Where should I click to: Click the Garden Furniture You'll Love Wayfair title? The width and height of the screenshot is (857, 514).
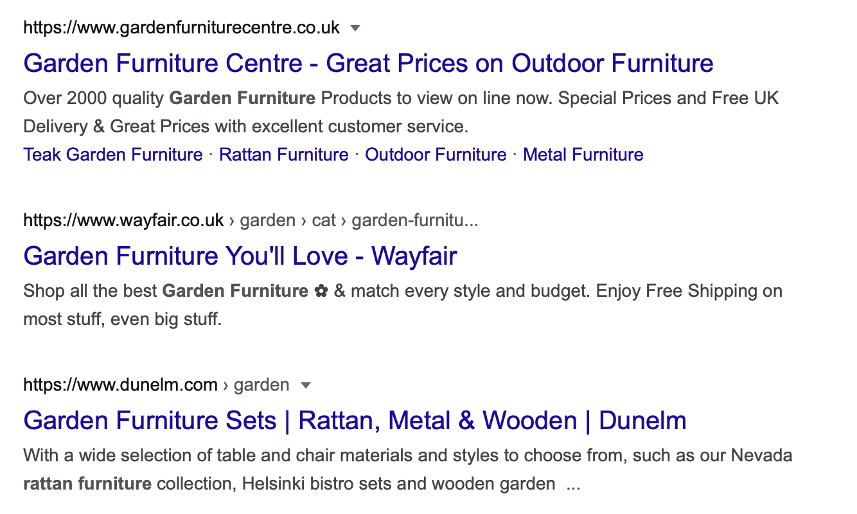240,256
